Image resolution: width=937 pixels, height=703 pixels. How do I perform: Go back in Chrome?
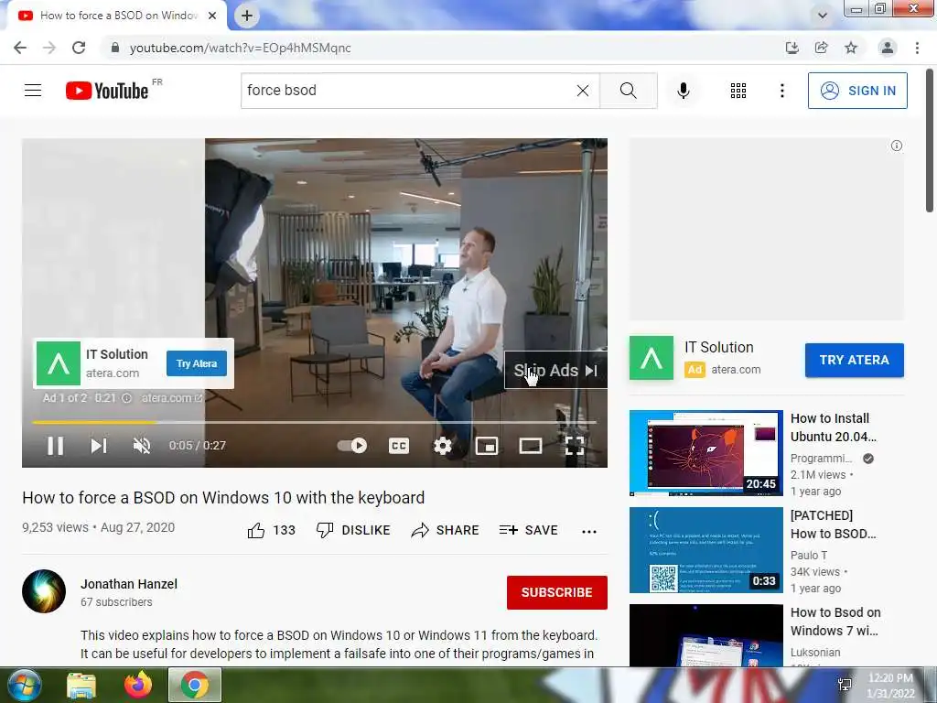click(20, 48)
